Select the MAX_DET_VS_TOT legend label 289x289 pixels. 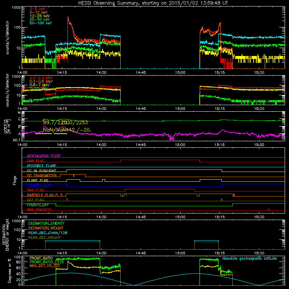pos(45,266)
